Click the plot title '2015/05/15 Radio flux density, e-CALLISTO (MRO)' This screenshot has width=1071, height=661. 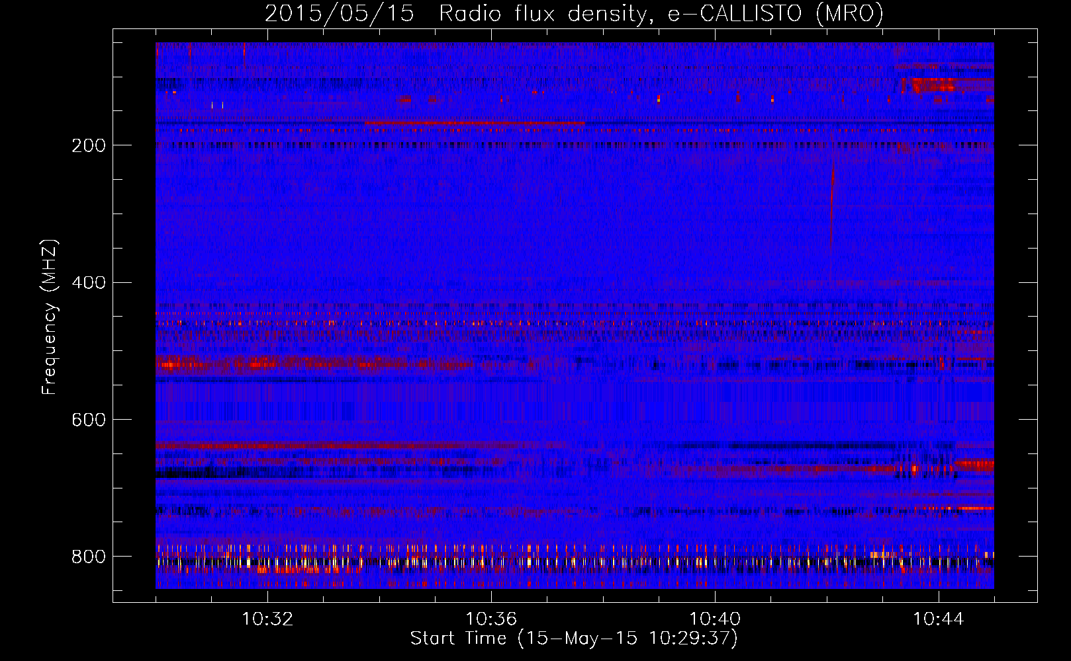pos(574,13)
